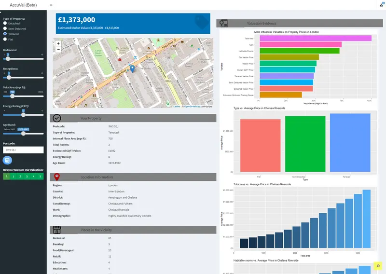Click the blue calculator valuation button

7,160
